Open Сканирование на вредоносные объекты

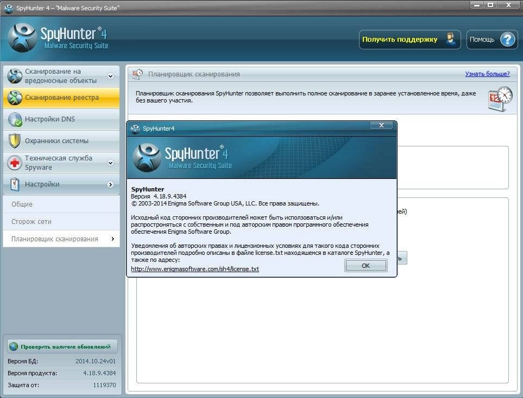61,76
